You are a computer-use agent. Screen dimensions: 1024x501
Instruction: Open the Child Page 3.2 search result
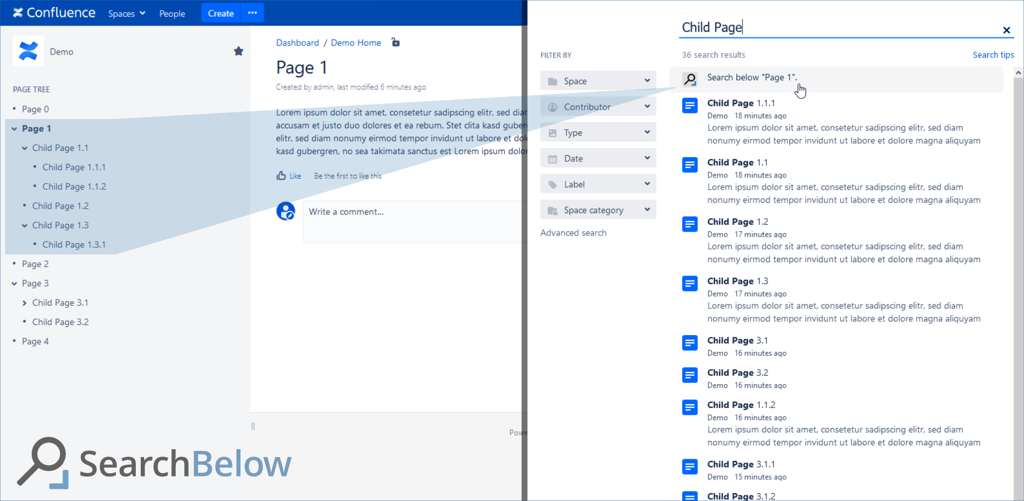click(x=737, y=372)
